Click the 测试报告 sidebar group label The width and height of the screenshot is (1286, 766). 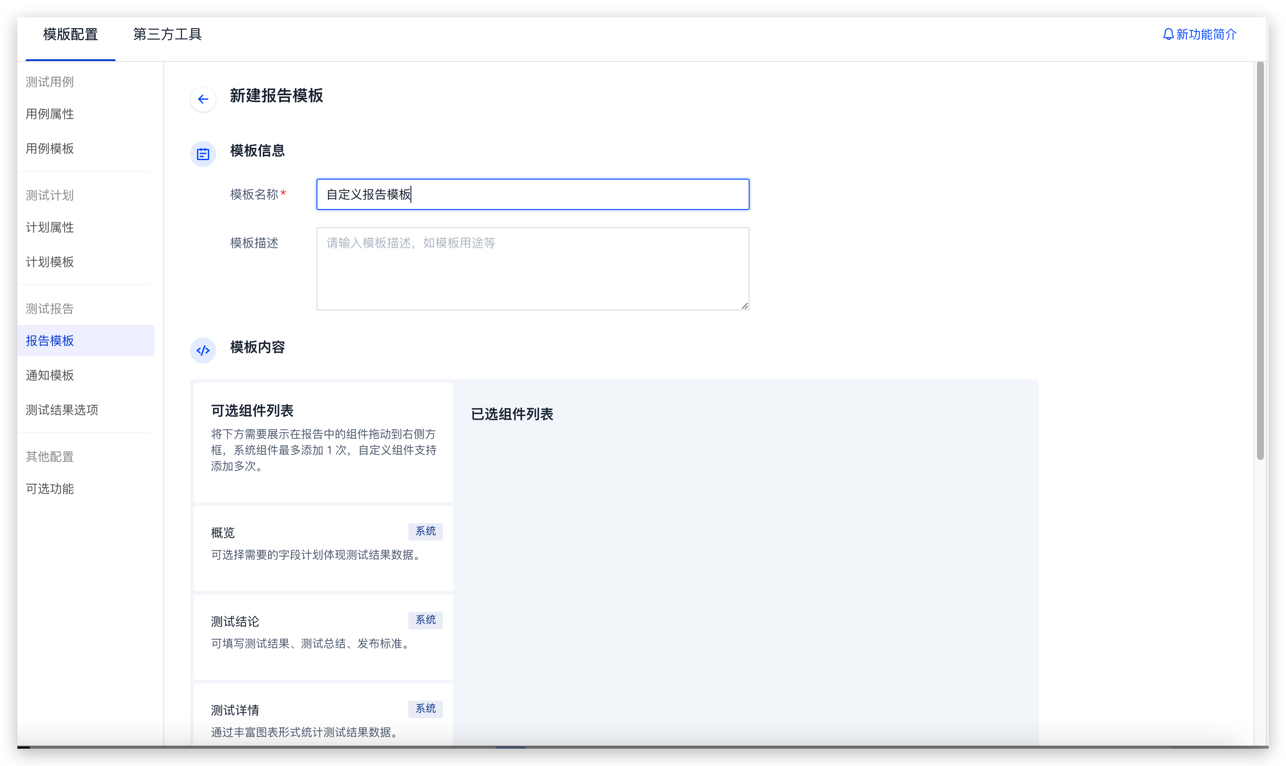[x=50, y=309]
